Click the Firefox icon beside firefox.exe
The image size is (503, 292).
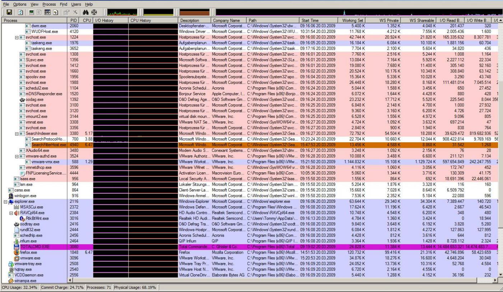point(17,253)
